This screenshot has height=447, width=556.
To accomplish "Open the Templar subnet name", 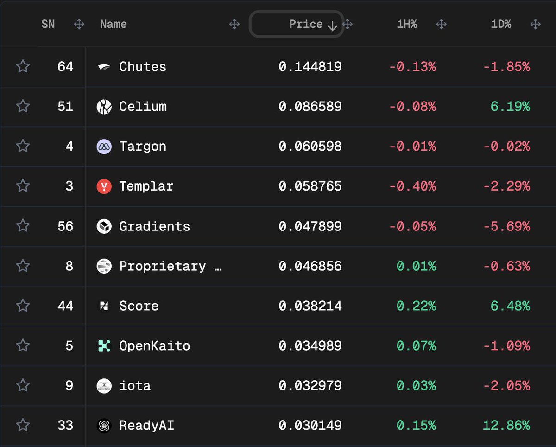I will click(146, 186).
